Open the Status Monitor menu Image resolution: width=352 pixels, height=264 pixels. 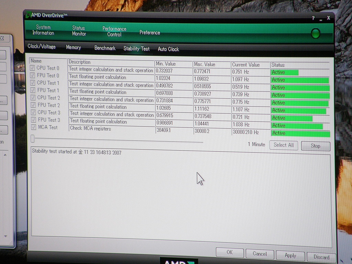coord(79,31)
